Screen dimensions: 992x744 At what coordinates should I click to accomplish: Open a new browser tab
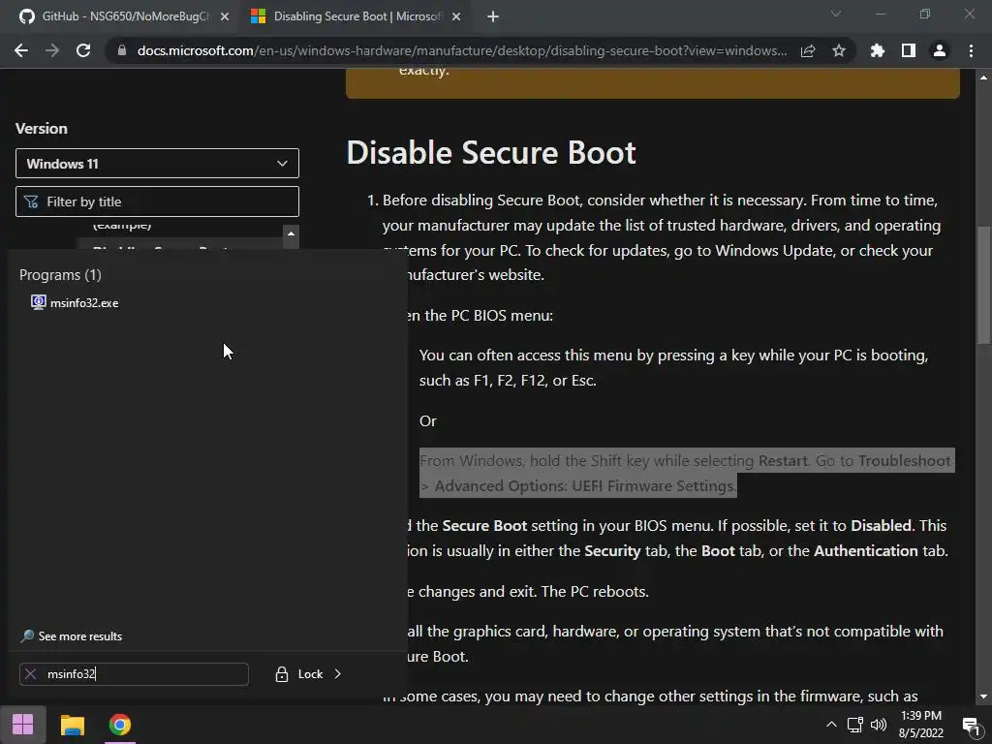[x=493, y=16]
